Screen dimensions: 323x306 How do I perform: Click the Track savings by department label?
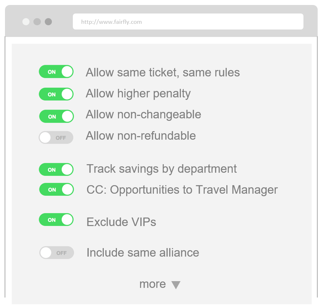(161, 170)
